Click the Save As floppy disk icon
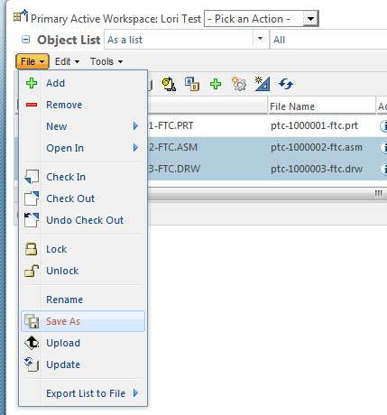 click(32, 321)
